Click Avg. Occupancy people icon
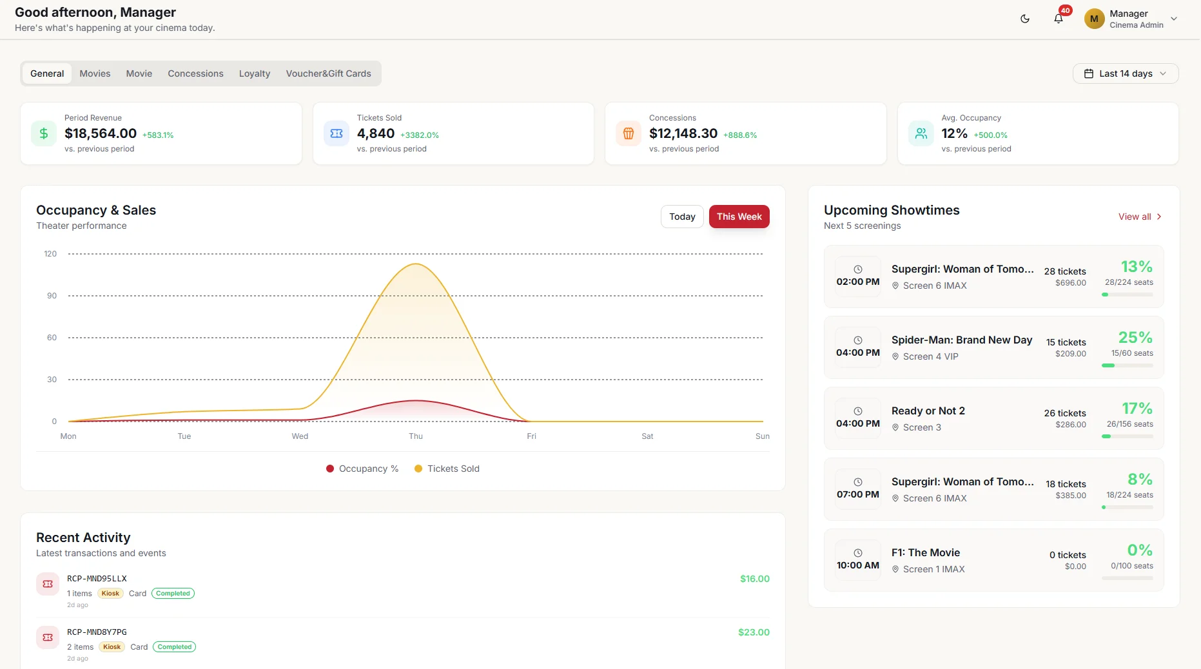The height and width of the screenshot is (669, 1201). 921,133
